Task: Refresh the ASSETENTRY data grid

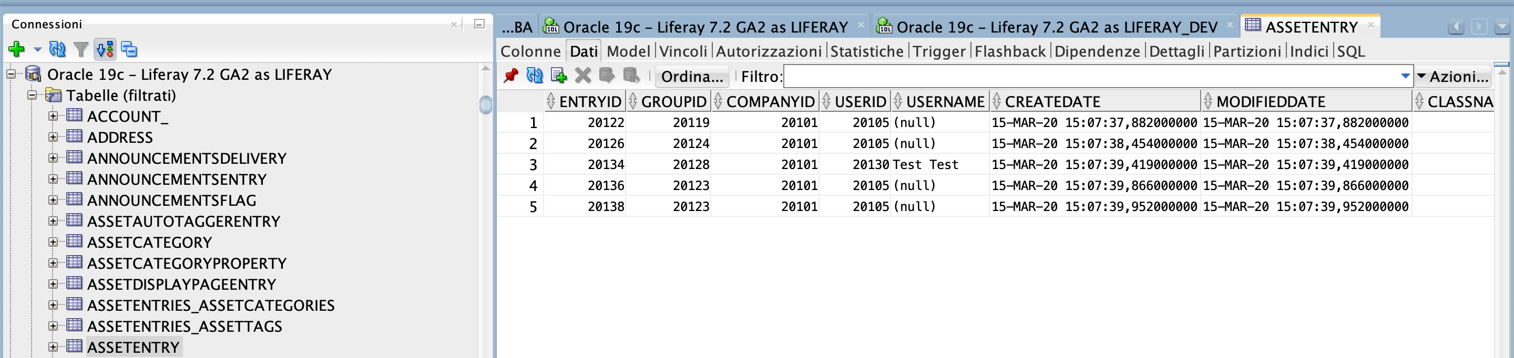Action: (x=534, y=76)
